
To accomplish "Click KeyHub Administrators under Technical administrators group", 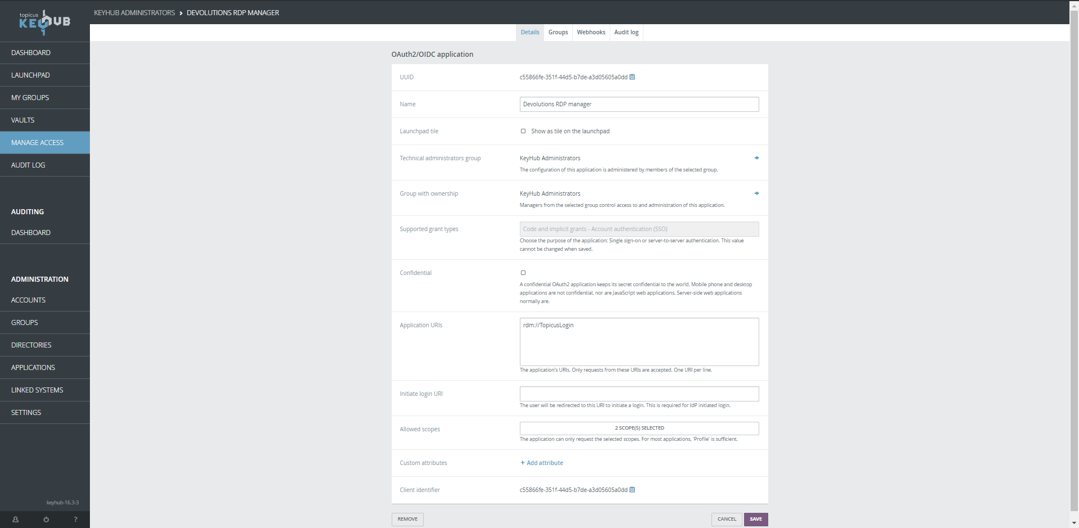I will coord(550,158).
